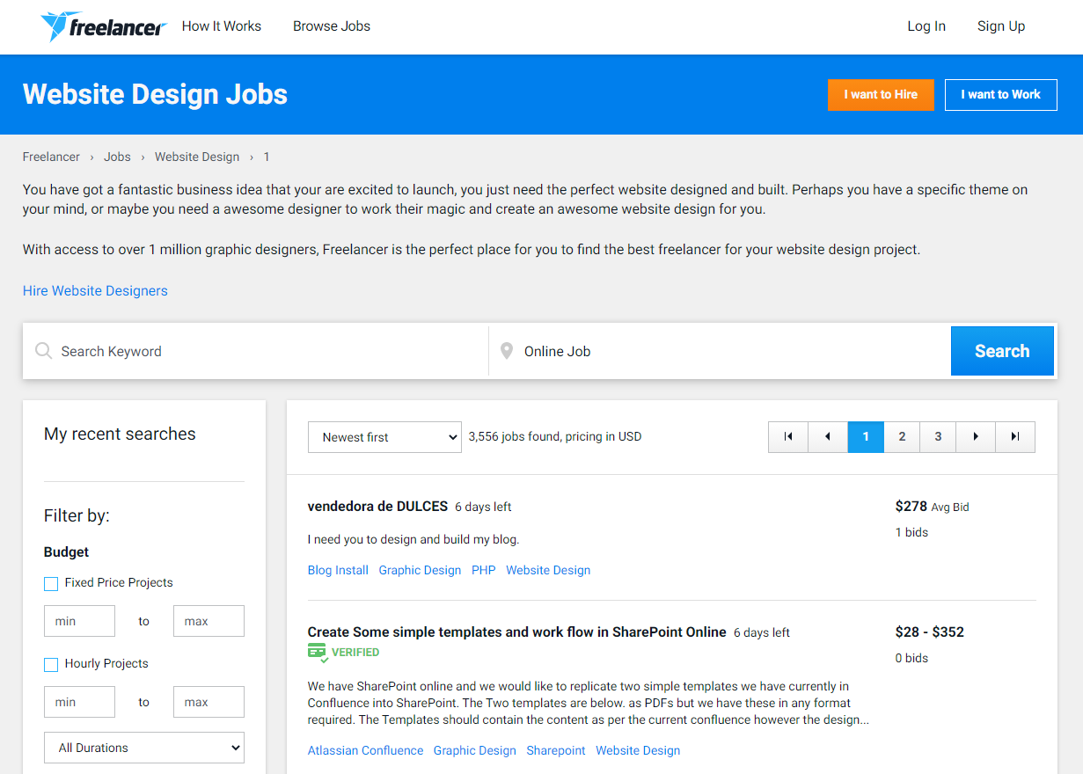The width and height of the screenshot is (1083, 774).
Task: Click I want to Hire button
Action: coord(881,95)
